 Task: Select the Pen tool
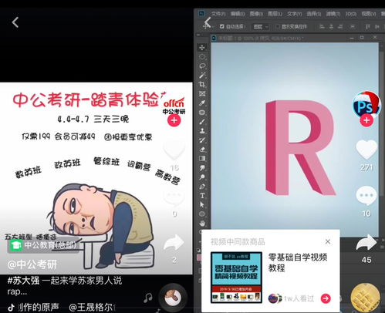click(x=202, y=187)
